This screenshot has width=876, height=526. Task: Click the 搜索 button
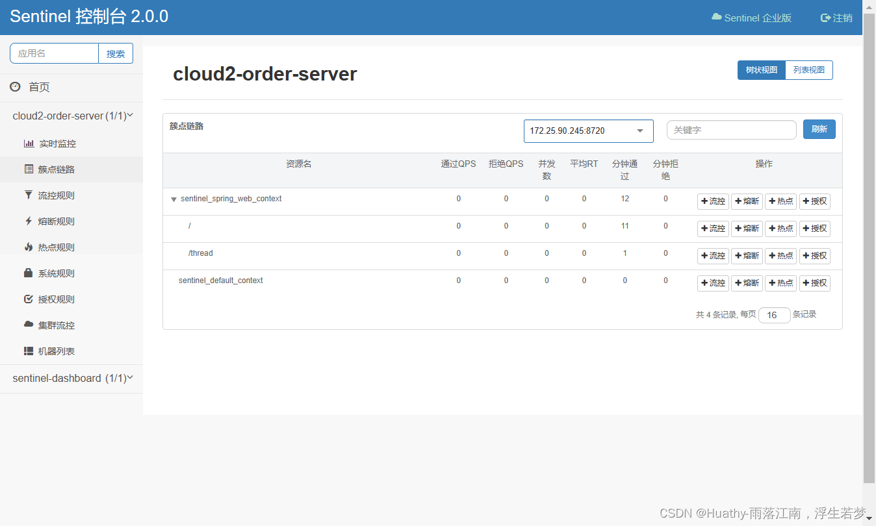(116, 54)
